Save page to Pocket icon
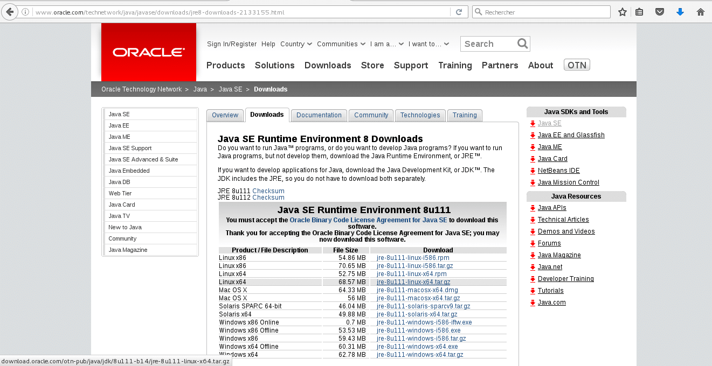This screenshot has height=366, width=712. point(660,12)
